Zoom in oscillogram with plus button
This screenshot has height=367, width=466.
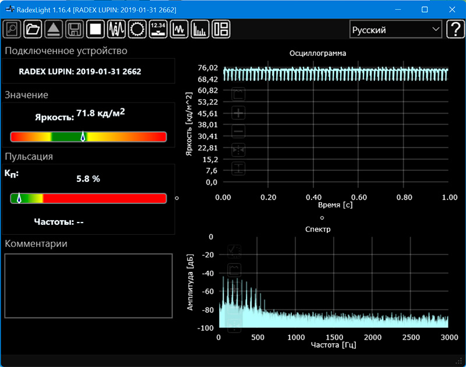(239, 113)
